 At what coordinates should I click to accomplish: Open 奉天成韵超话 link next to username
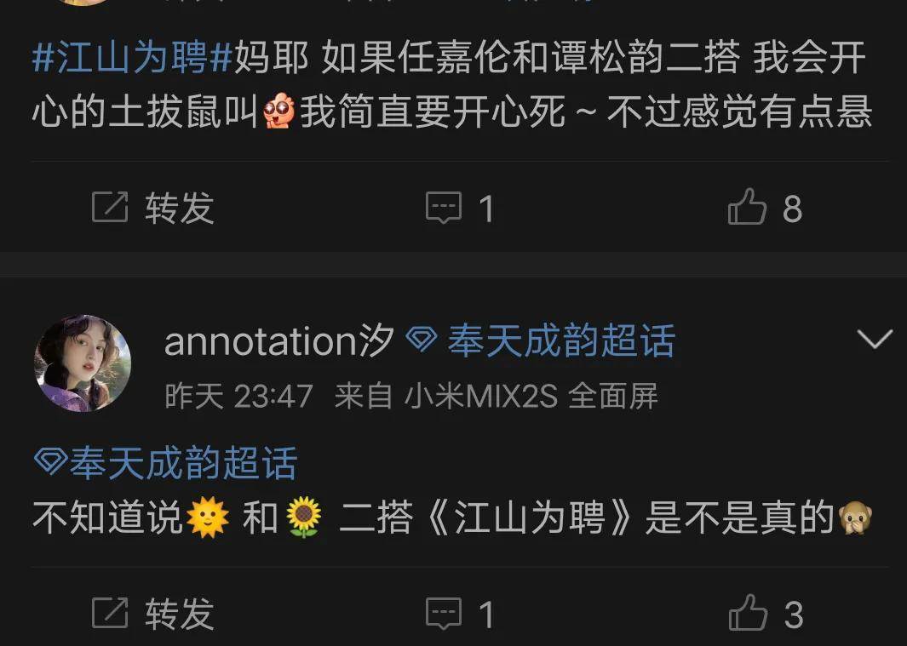coord(561,340)
